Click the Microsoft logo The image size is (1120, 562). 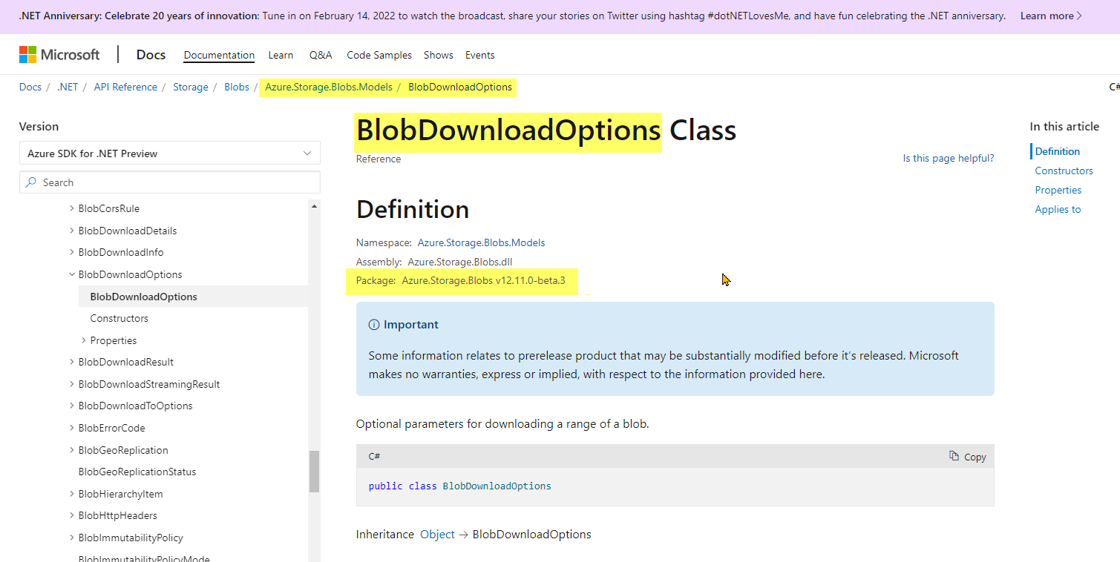point(59,54)
